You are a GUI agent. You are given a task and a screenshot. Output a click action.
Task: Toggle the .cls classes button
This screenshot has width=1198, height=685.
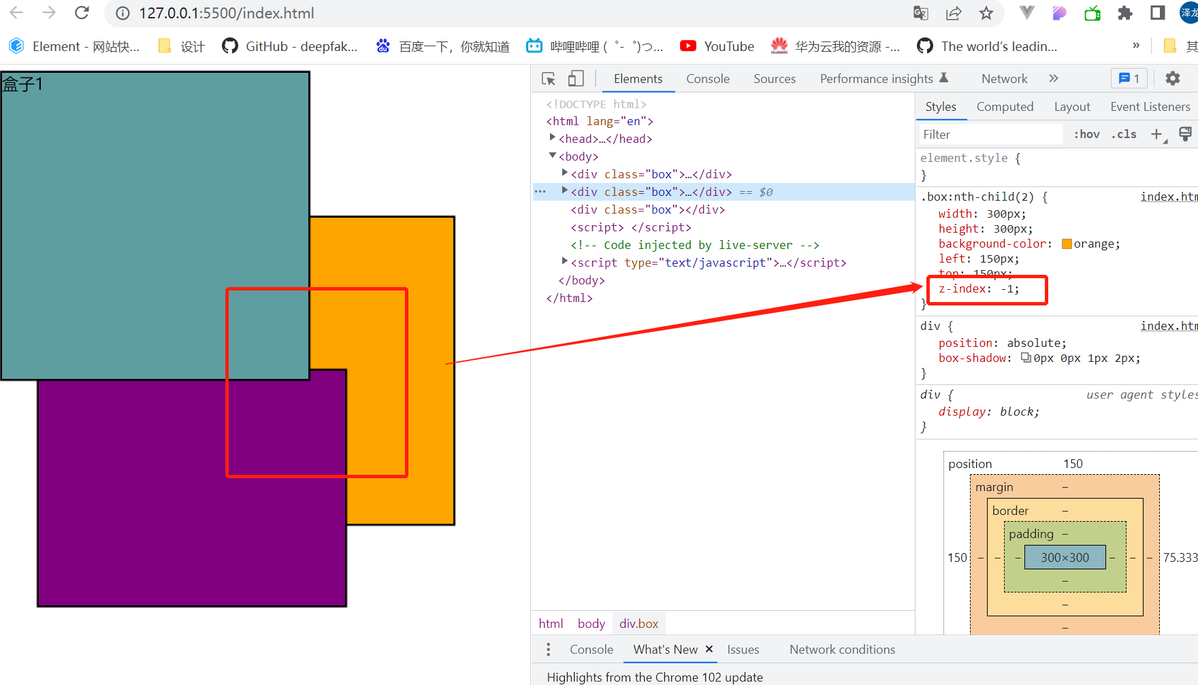(x=1124, y=135)
